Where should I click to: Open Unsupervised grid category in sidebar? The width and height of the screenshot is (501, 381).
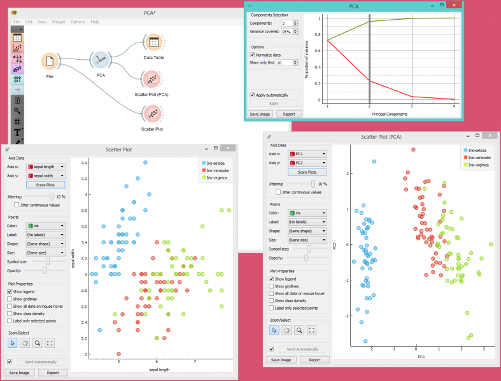point(17,80)
